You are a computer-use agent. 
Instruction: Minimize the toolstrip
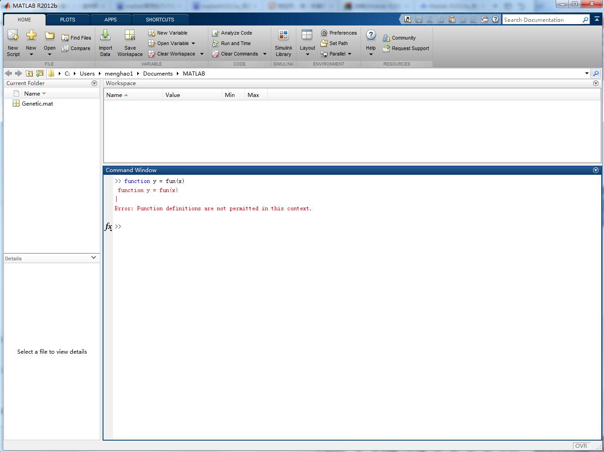[x=597, y=19]
